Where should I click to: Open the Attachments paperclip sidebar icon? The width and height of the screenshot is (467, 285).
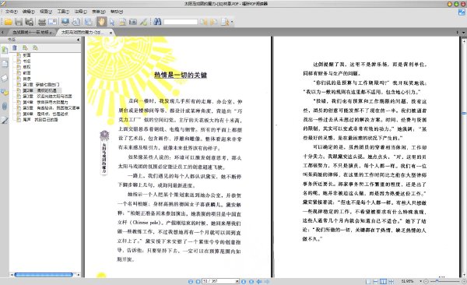5,106
